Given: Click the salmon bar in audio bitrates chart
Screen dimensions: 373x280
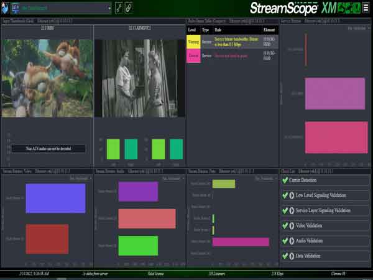Looking at the screenshot, I should (x=147, y=219).
